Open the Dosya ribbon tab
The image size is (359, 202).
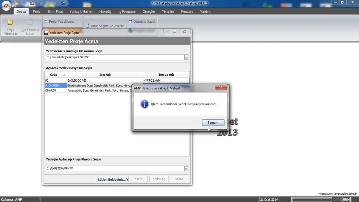pos(21,12)
